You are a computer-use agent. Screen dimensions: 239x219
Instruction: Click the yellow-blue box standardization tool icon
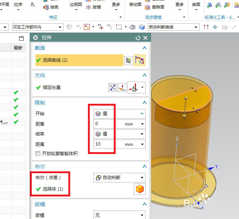[x=227, y=5]
